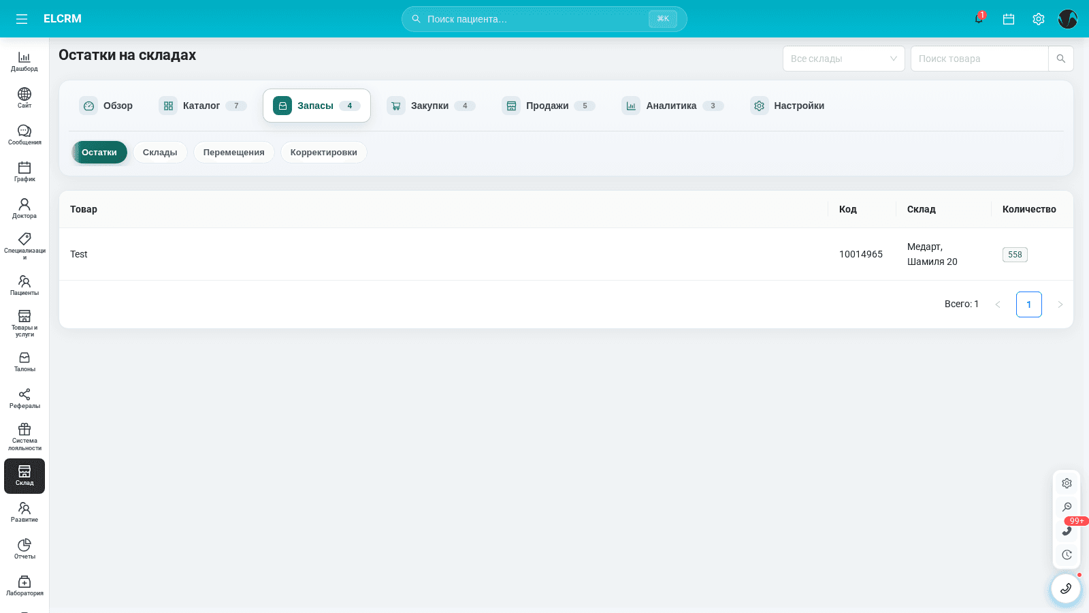Open Талоны in the sidebar
This screenshot has width=1089, height=613.
[x=25, y=362]
